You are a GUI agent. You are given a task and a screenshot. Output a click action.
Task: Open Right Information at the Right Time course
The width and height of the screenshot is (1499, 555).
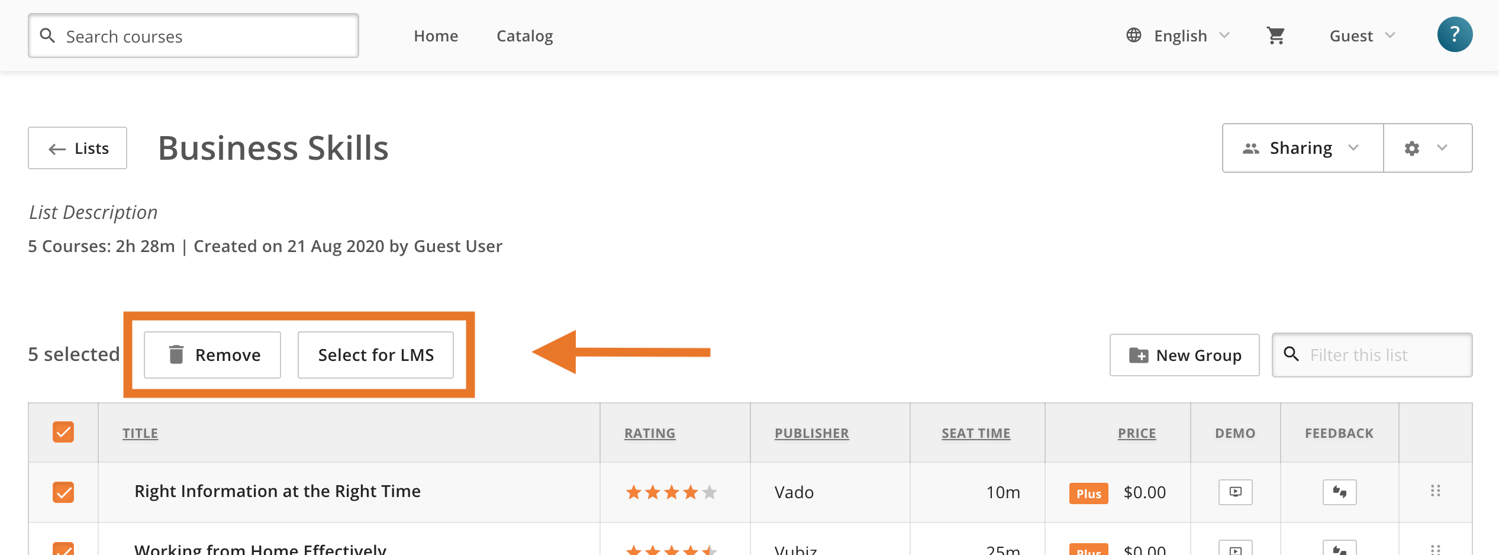click(277, 491)
